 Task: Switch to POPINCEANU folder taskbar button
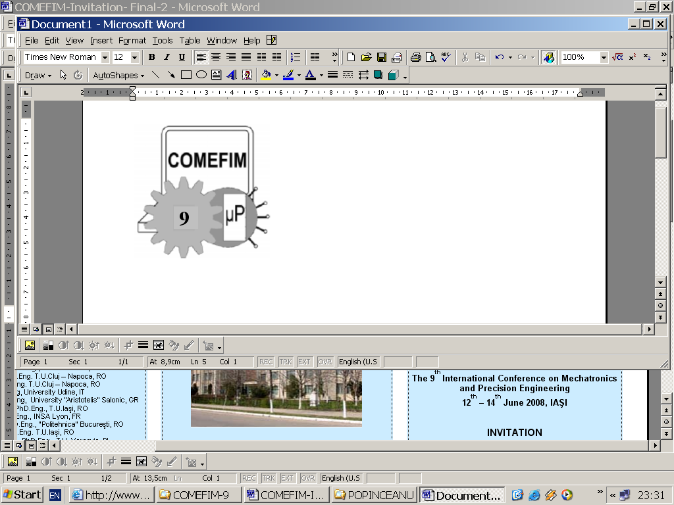click(374, 494)
